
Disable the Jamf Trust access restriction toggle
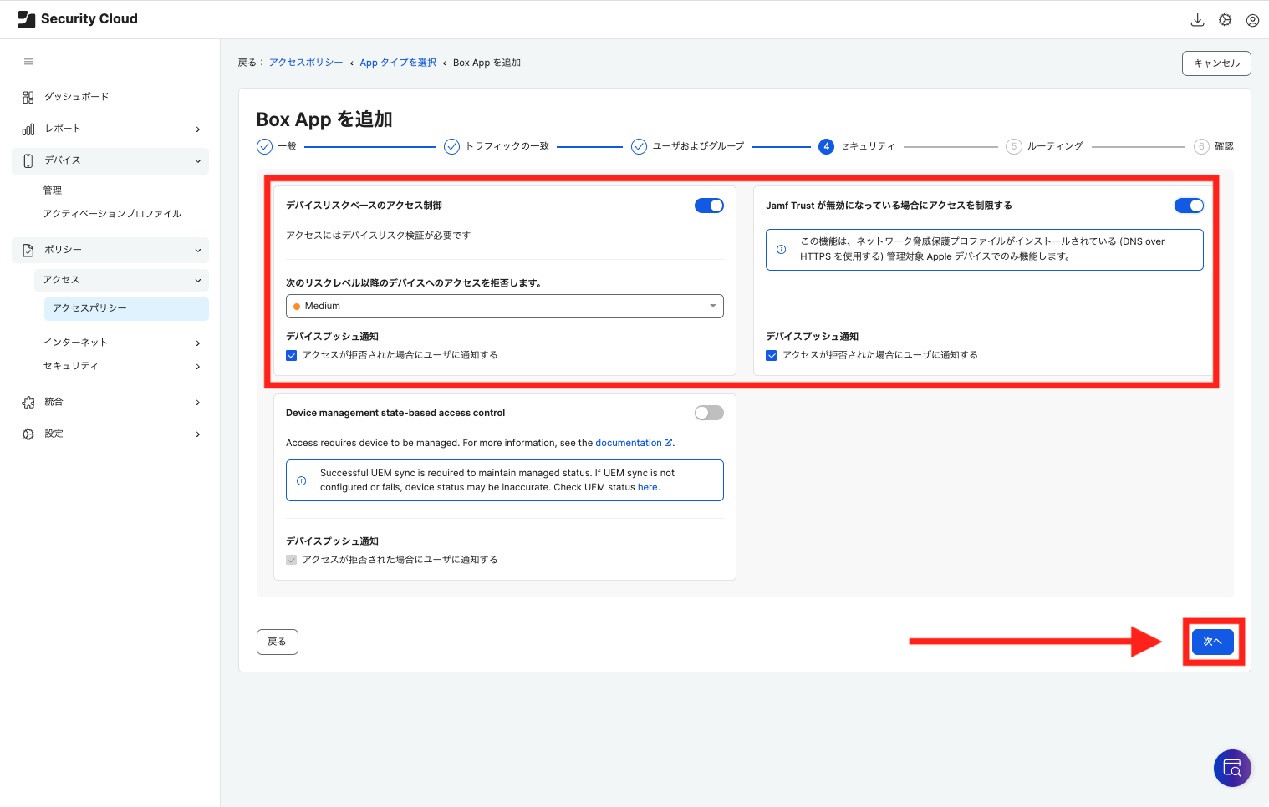click(1189, 206)
